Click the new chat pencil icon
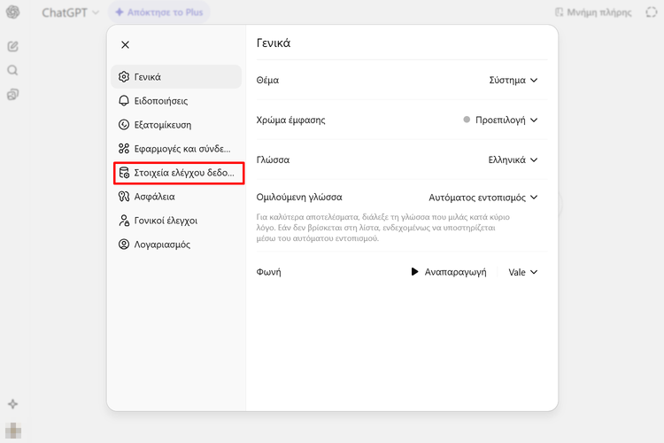This screenshot has width=664, height=443. point(13,46)
